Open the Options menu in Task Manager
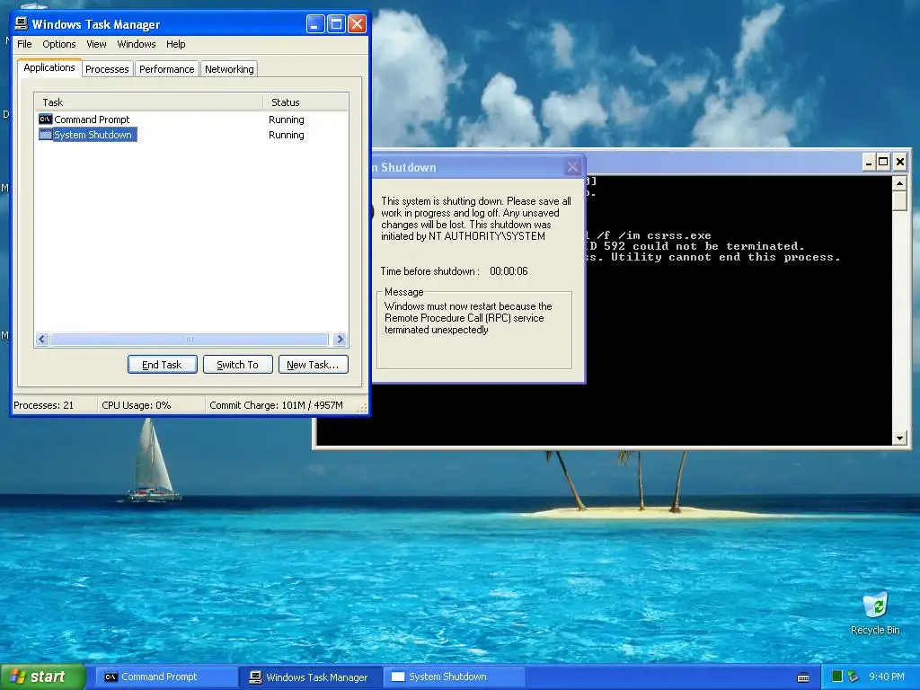This screenshot has width=920, height=690. tap(58, 44)
